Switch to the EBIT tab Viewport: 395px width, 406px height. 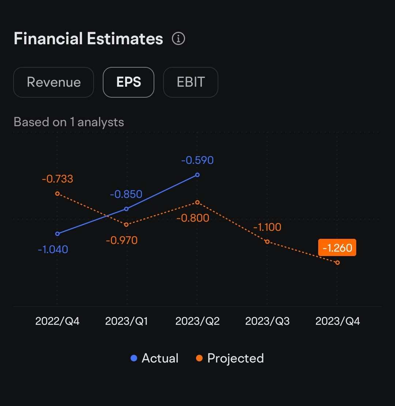191,82
